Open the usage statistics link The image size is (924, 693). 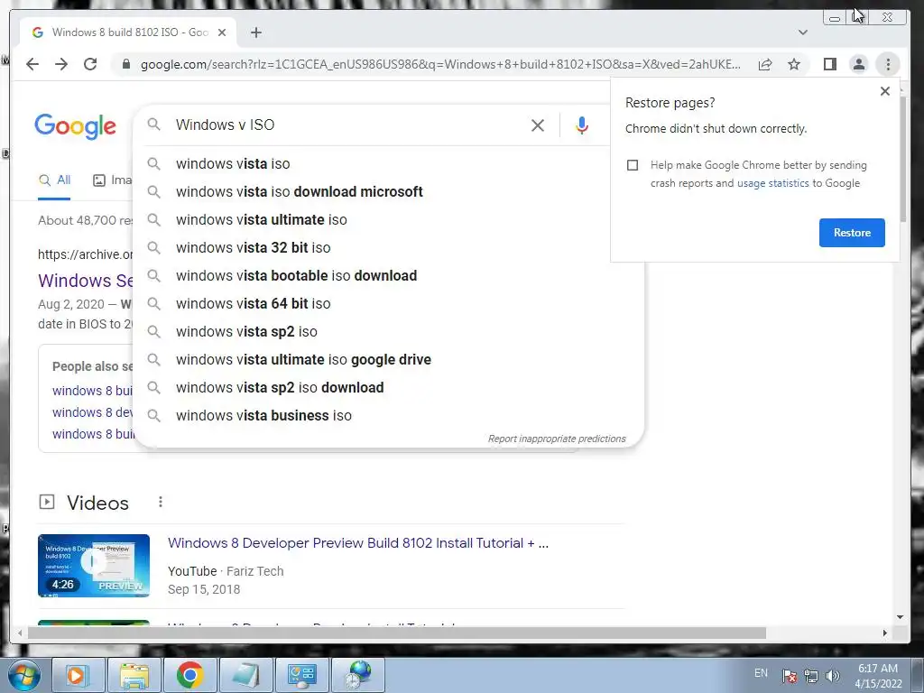tap(772, 183)
